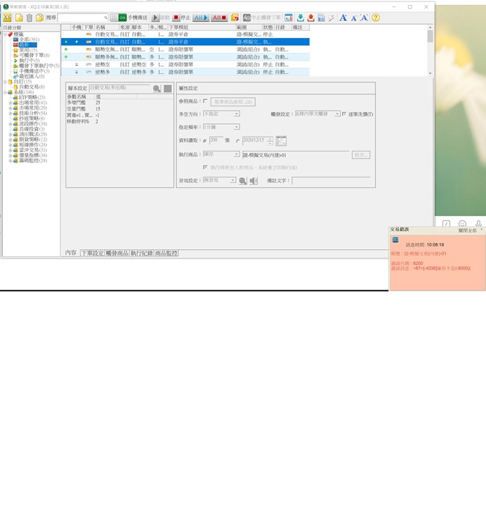This screenshot has height=507, width=486.
Task: Click the 備註文字 text field
Action: [330, 181]
